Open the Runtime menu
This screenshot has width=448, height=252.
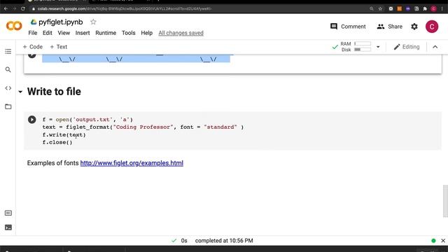(x=106, y=33)
